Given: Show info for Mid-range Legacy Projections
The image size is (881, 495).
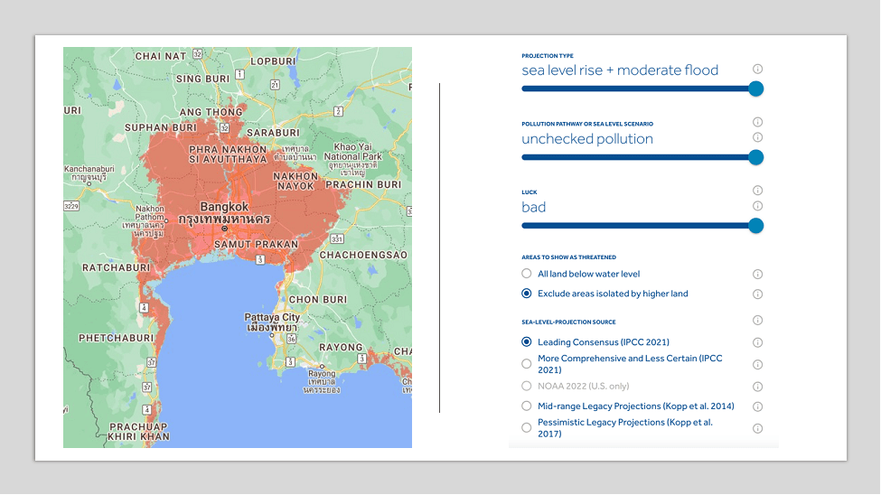Looking at the screenshot, I should point(757,406).
